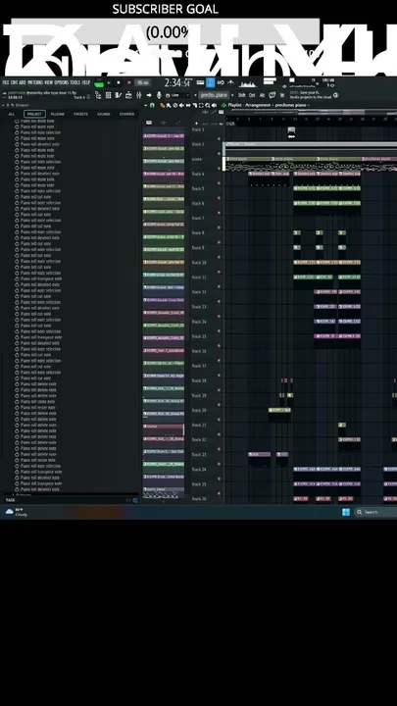Select the playlist Paint brush tool
The width and height of the screenshot is (397, 706).
168,105
